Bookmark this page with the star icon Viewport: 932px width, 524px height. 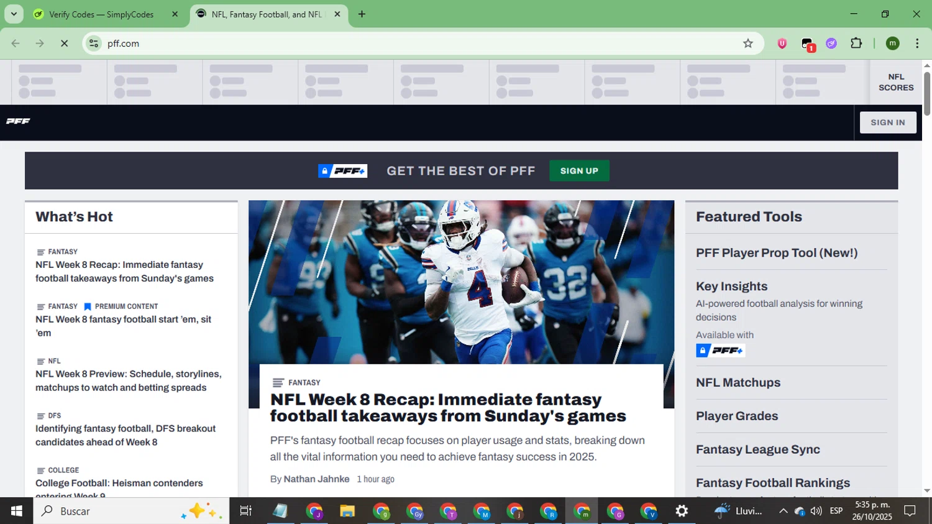click(747, 44)
